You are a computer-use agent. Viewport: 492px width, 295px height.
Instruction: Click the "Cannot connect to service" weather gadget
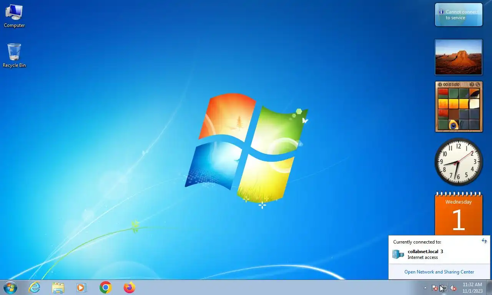[459, 15]
